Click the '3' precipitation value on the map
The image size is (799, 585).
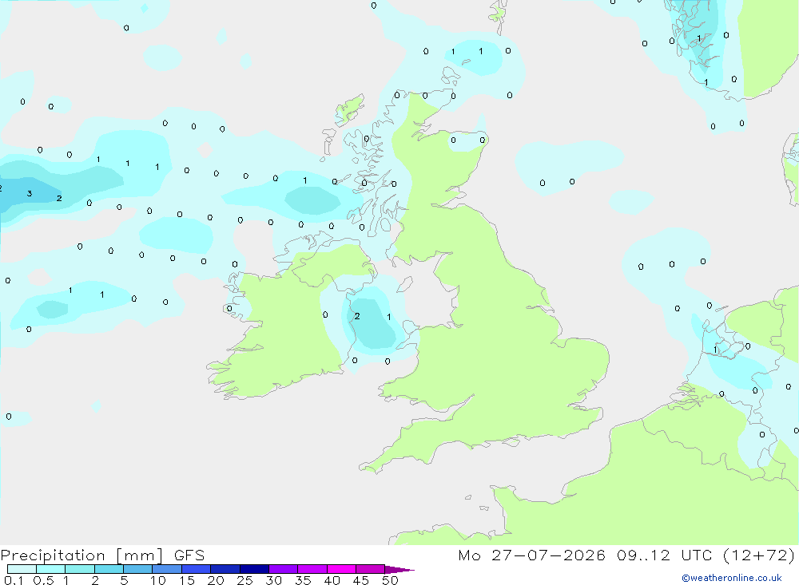click(30, 193)
